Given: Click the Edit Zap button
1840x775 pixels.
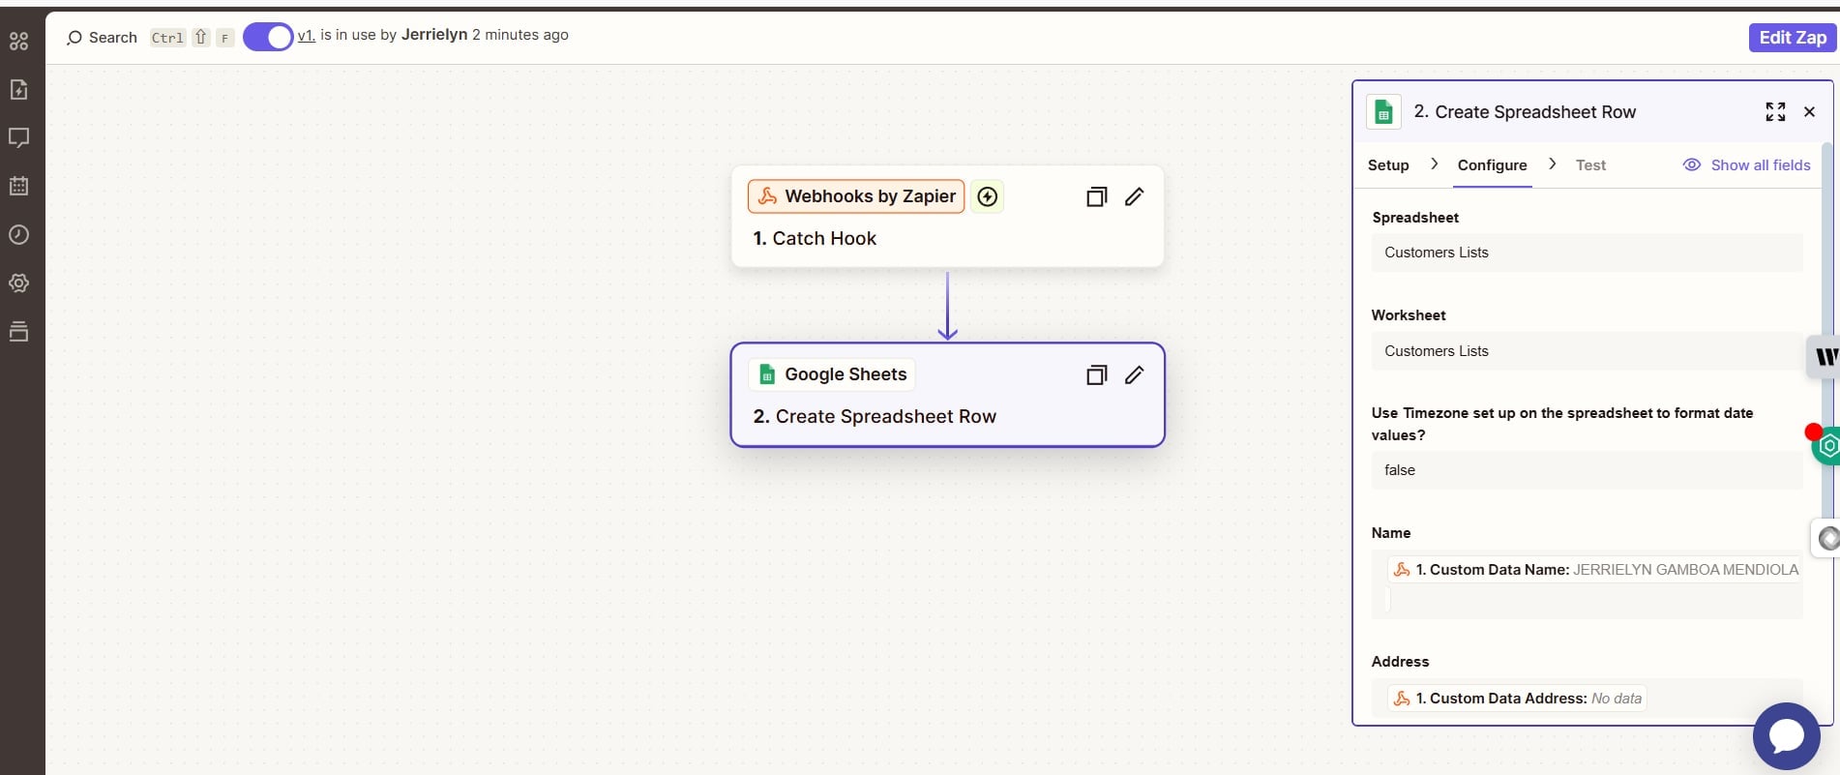Looking at the screenshot, I should click(1792, 38).
